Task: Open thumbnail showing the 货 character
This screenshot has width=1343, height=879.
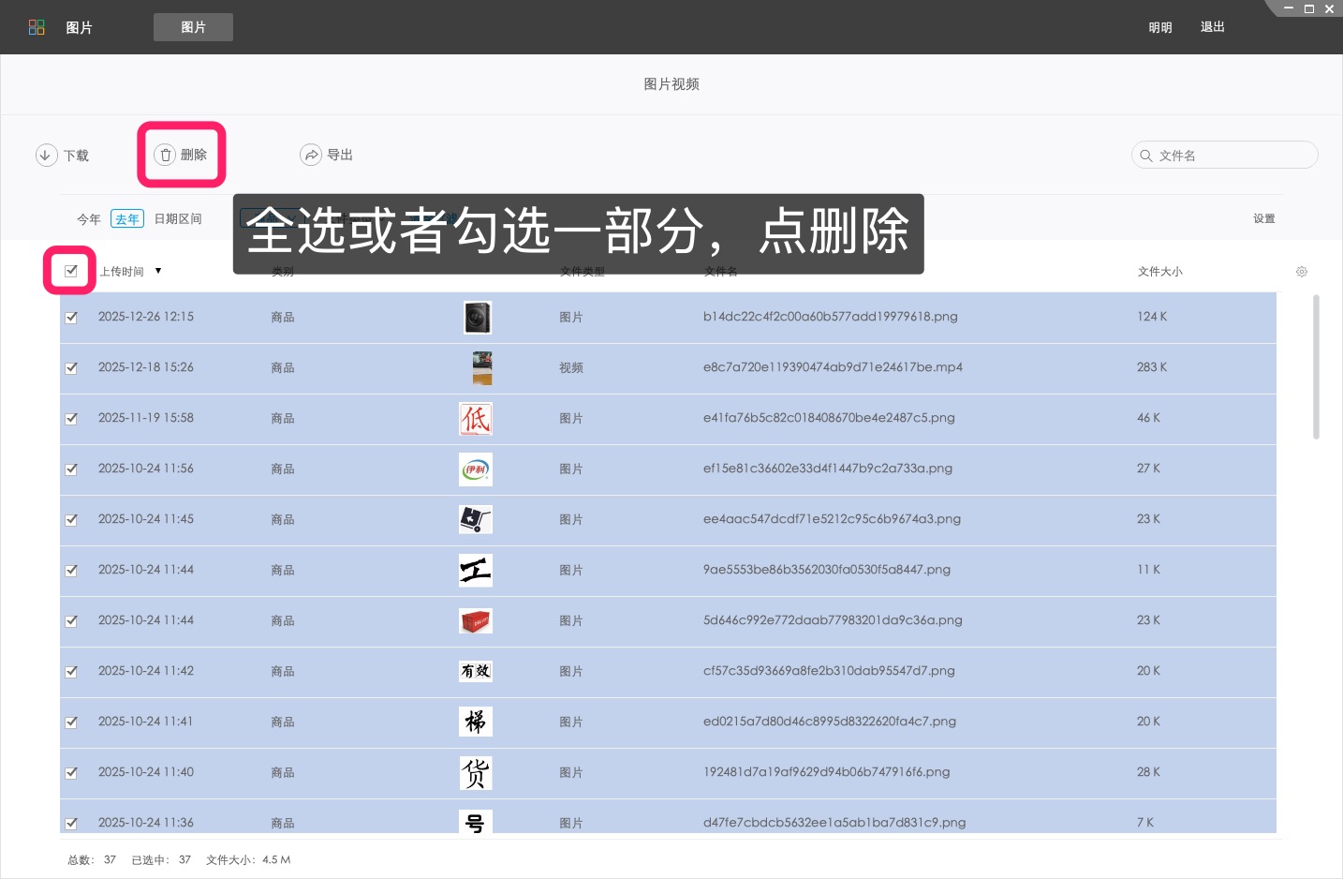Action: click(x=476, y=772)
